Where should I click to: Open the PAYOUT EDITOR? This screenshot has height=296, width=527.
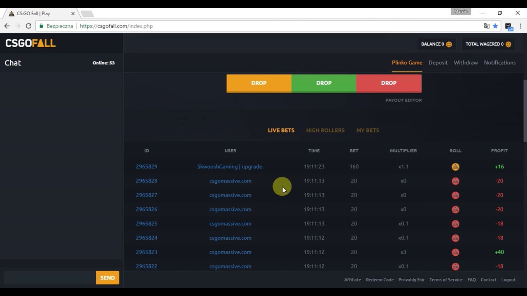pyautogui.click(x=403, y=100)
